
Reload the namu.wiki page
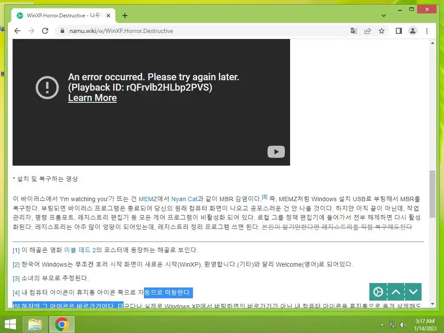(45, 31)
